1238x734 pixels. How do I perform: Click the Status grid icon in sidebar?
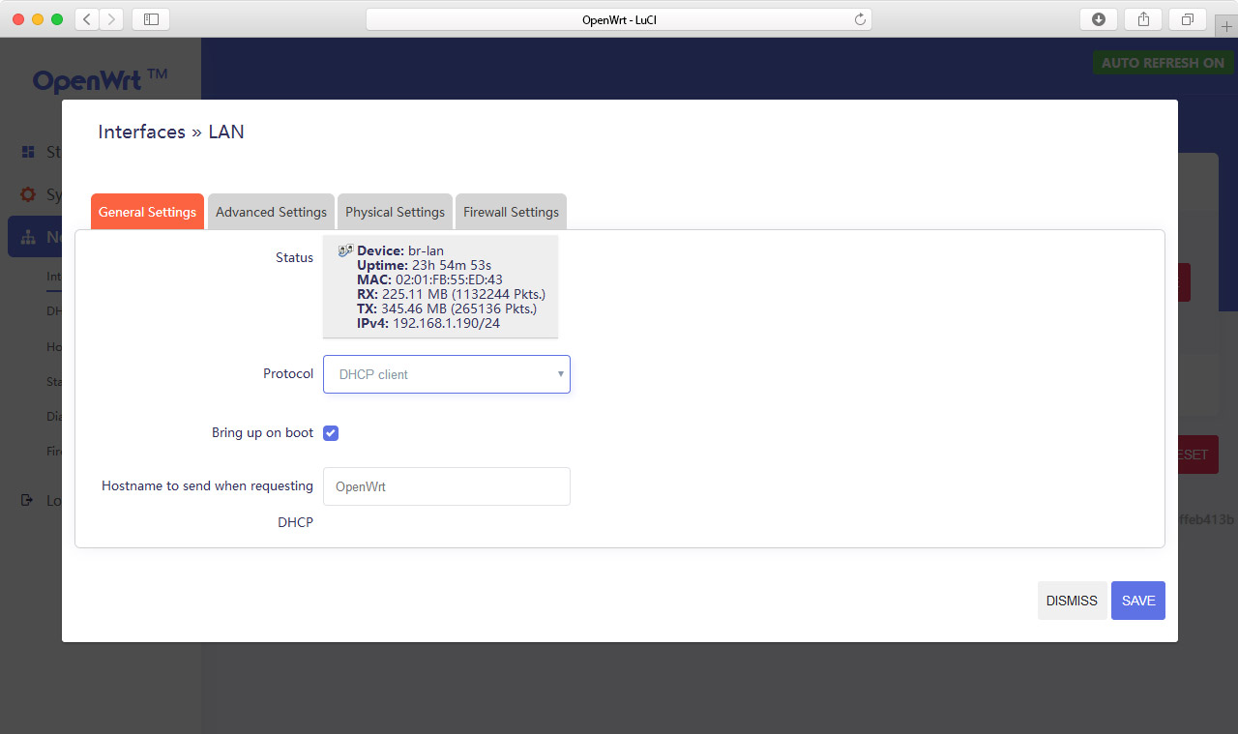(x=28, y=152)
